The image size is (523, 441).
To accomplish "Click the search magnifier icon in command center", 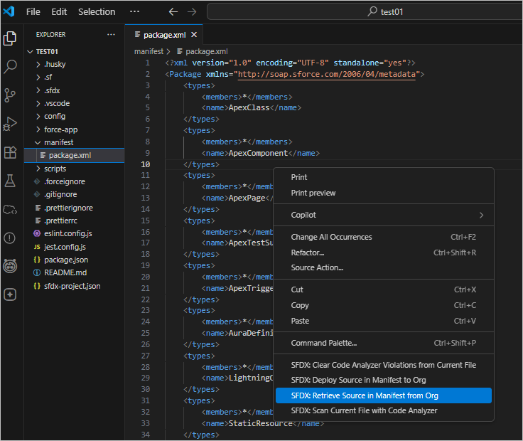I will pos(372,11).
